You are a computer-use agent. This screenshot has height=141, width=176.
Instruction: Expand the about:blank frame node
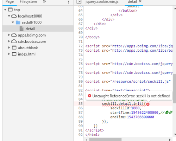(9, 47)
